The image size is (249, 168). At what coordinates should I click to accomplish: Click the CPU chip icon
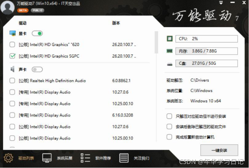tap(170, 39)
